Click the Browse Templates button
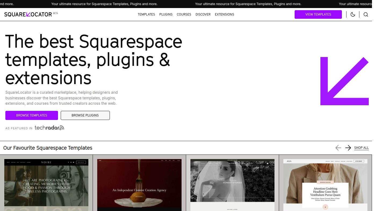The width and height of the screenshot is (376, 211). click(32, 115)
